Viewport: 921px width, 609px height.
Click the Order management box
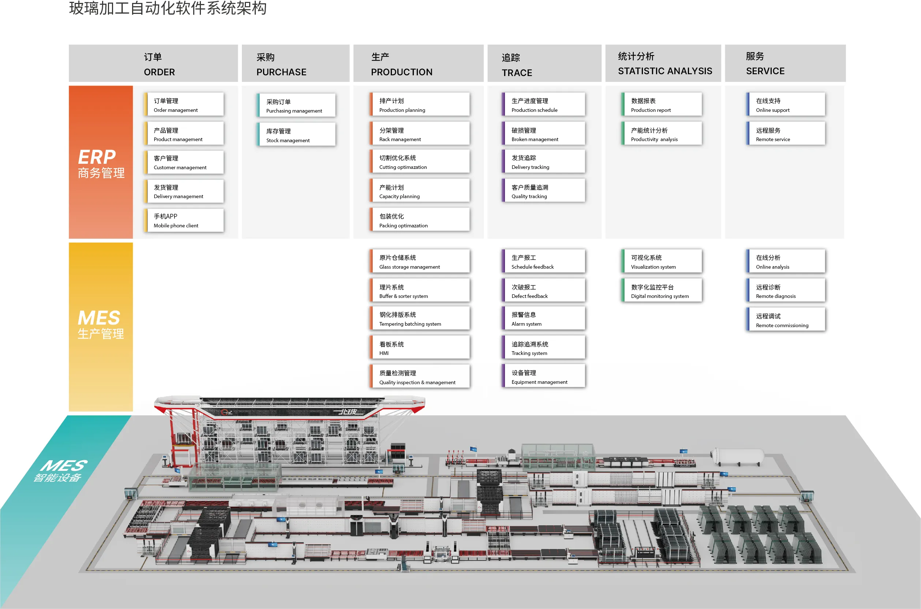[183, 105]
